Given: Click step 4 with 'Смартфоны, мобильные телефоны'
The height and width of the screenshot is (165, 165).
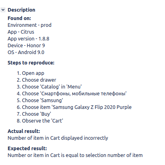Looking at the screenshot, I should pos(72,94).
